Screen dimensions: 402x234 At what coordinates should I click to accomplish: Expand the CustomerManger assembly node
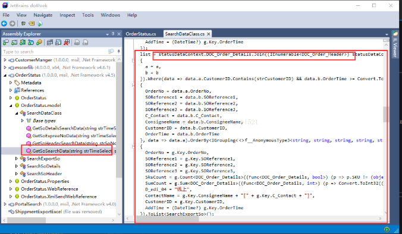click(5, 60)
